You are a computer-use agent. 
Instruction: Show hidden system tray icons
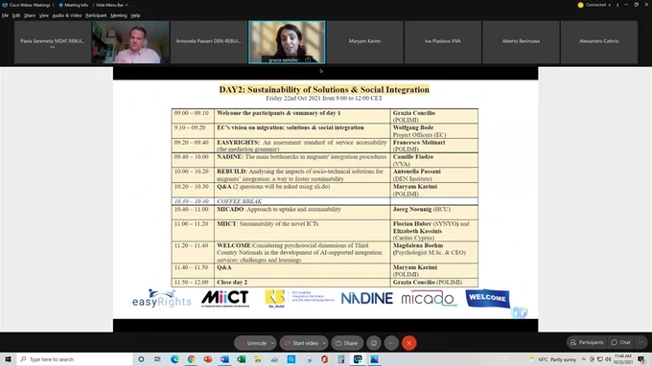[x=584, y=359]
